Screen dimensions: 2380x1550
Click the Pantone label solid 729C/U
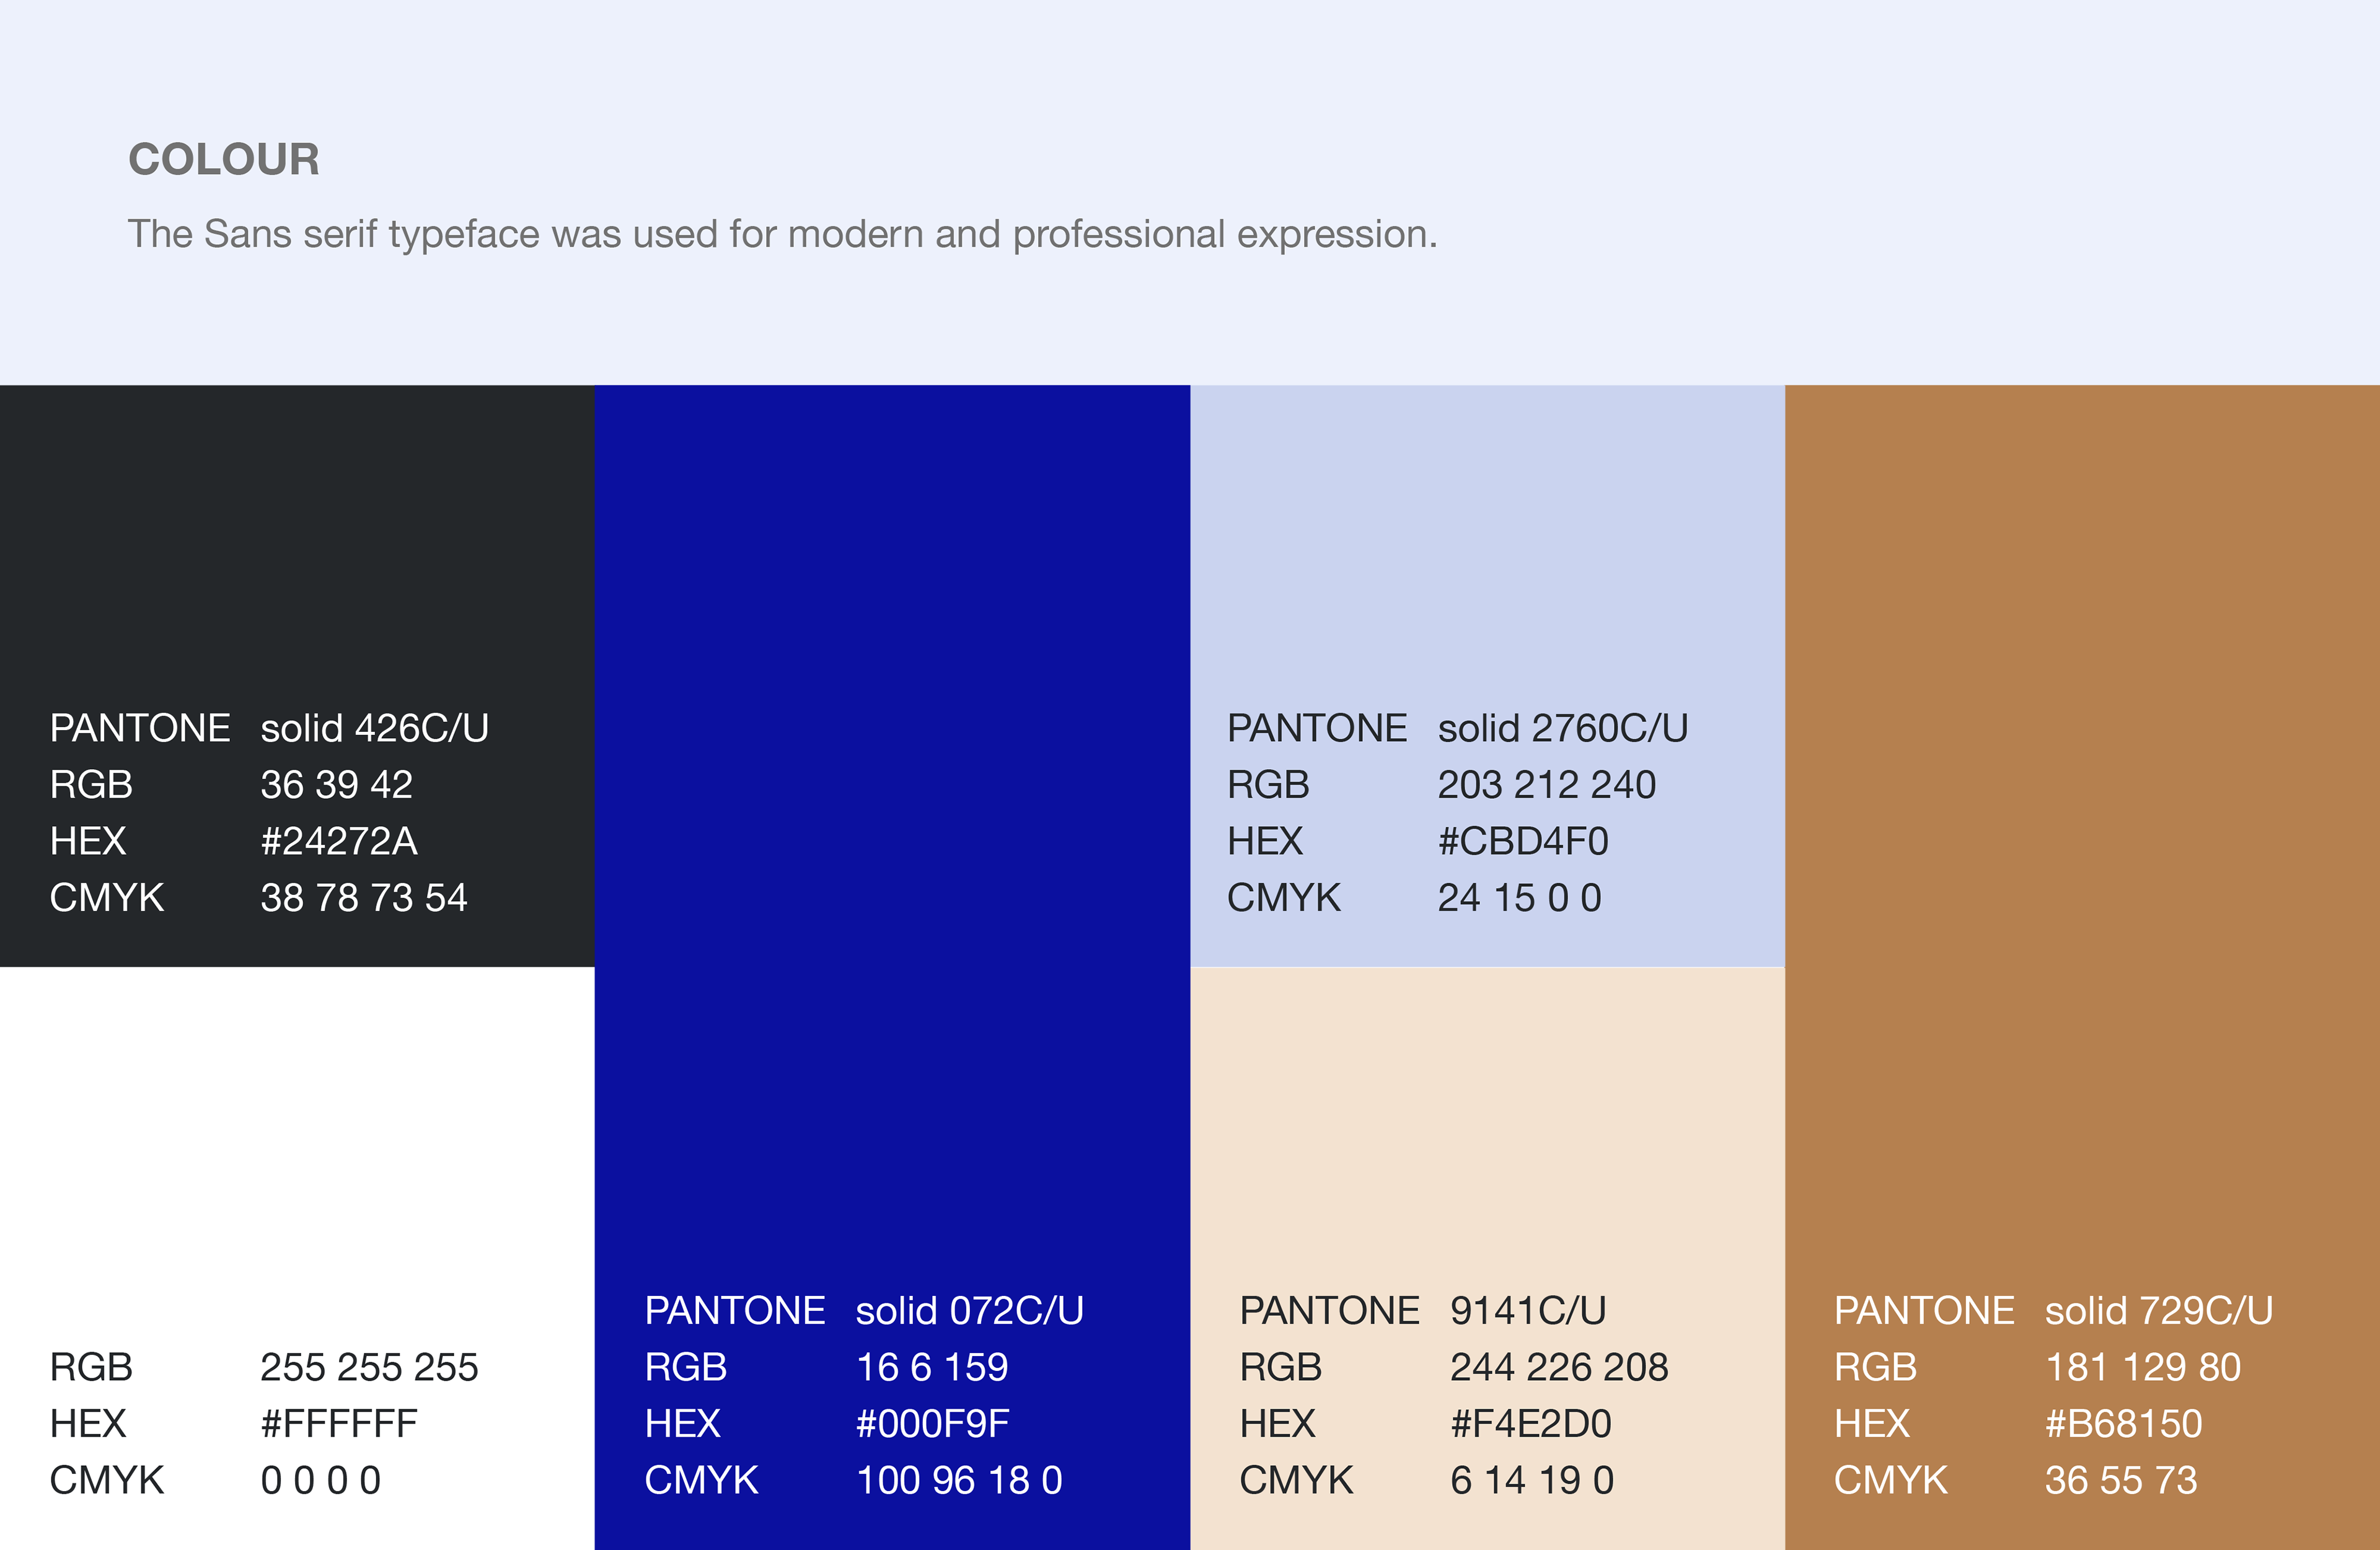pyautogui.click(x=2159, y=1310)
